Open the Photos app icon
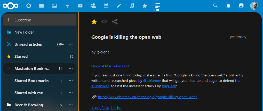Screen dimensions: 263x111 pos(54,6)
